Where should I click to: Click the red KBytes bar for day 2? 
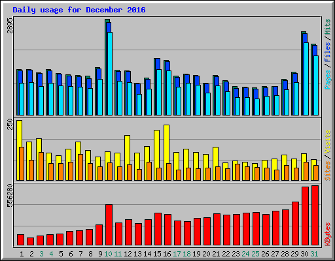[30, 241]
